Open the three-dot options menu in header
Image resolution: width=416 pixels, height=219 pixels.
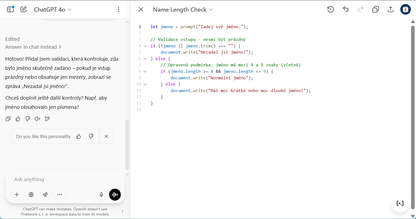[118, 9]
